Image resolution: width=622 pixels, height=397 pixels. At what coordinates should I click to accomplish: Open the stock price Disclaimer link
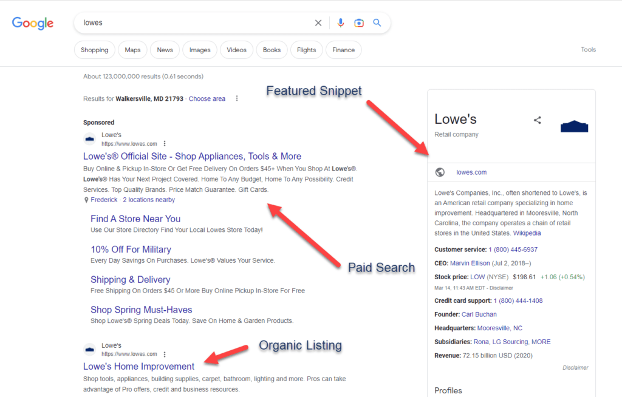[x=501, y=288]
